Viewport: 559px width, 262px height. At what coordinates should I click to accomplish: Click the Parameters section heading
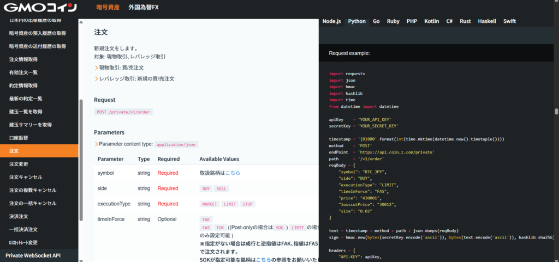(x=109, y=132)
